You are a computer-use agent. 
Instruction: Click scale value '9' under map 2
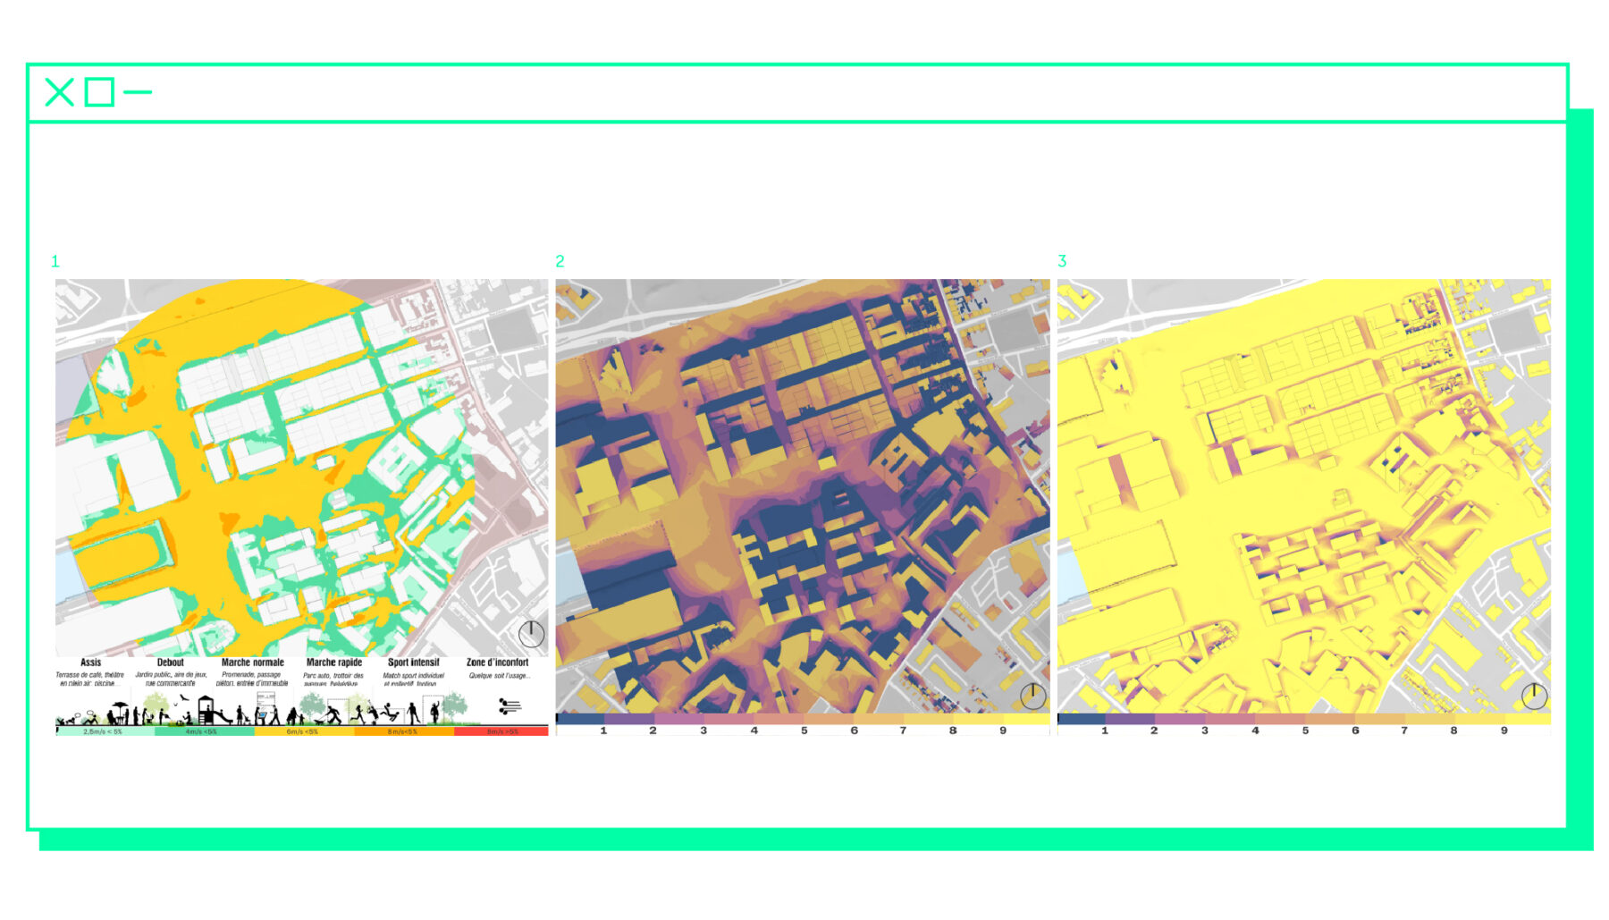click(1003, 730)
